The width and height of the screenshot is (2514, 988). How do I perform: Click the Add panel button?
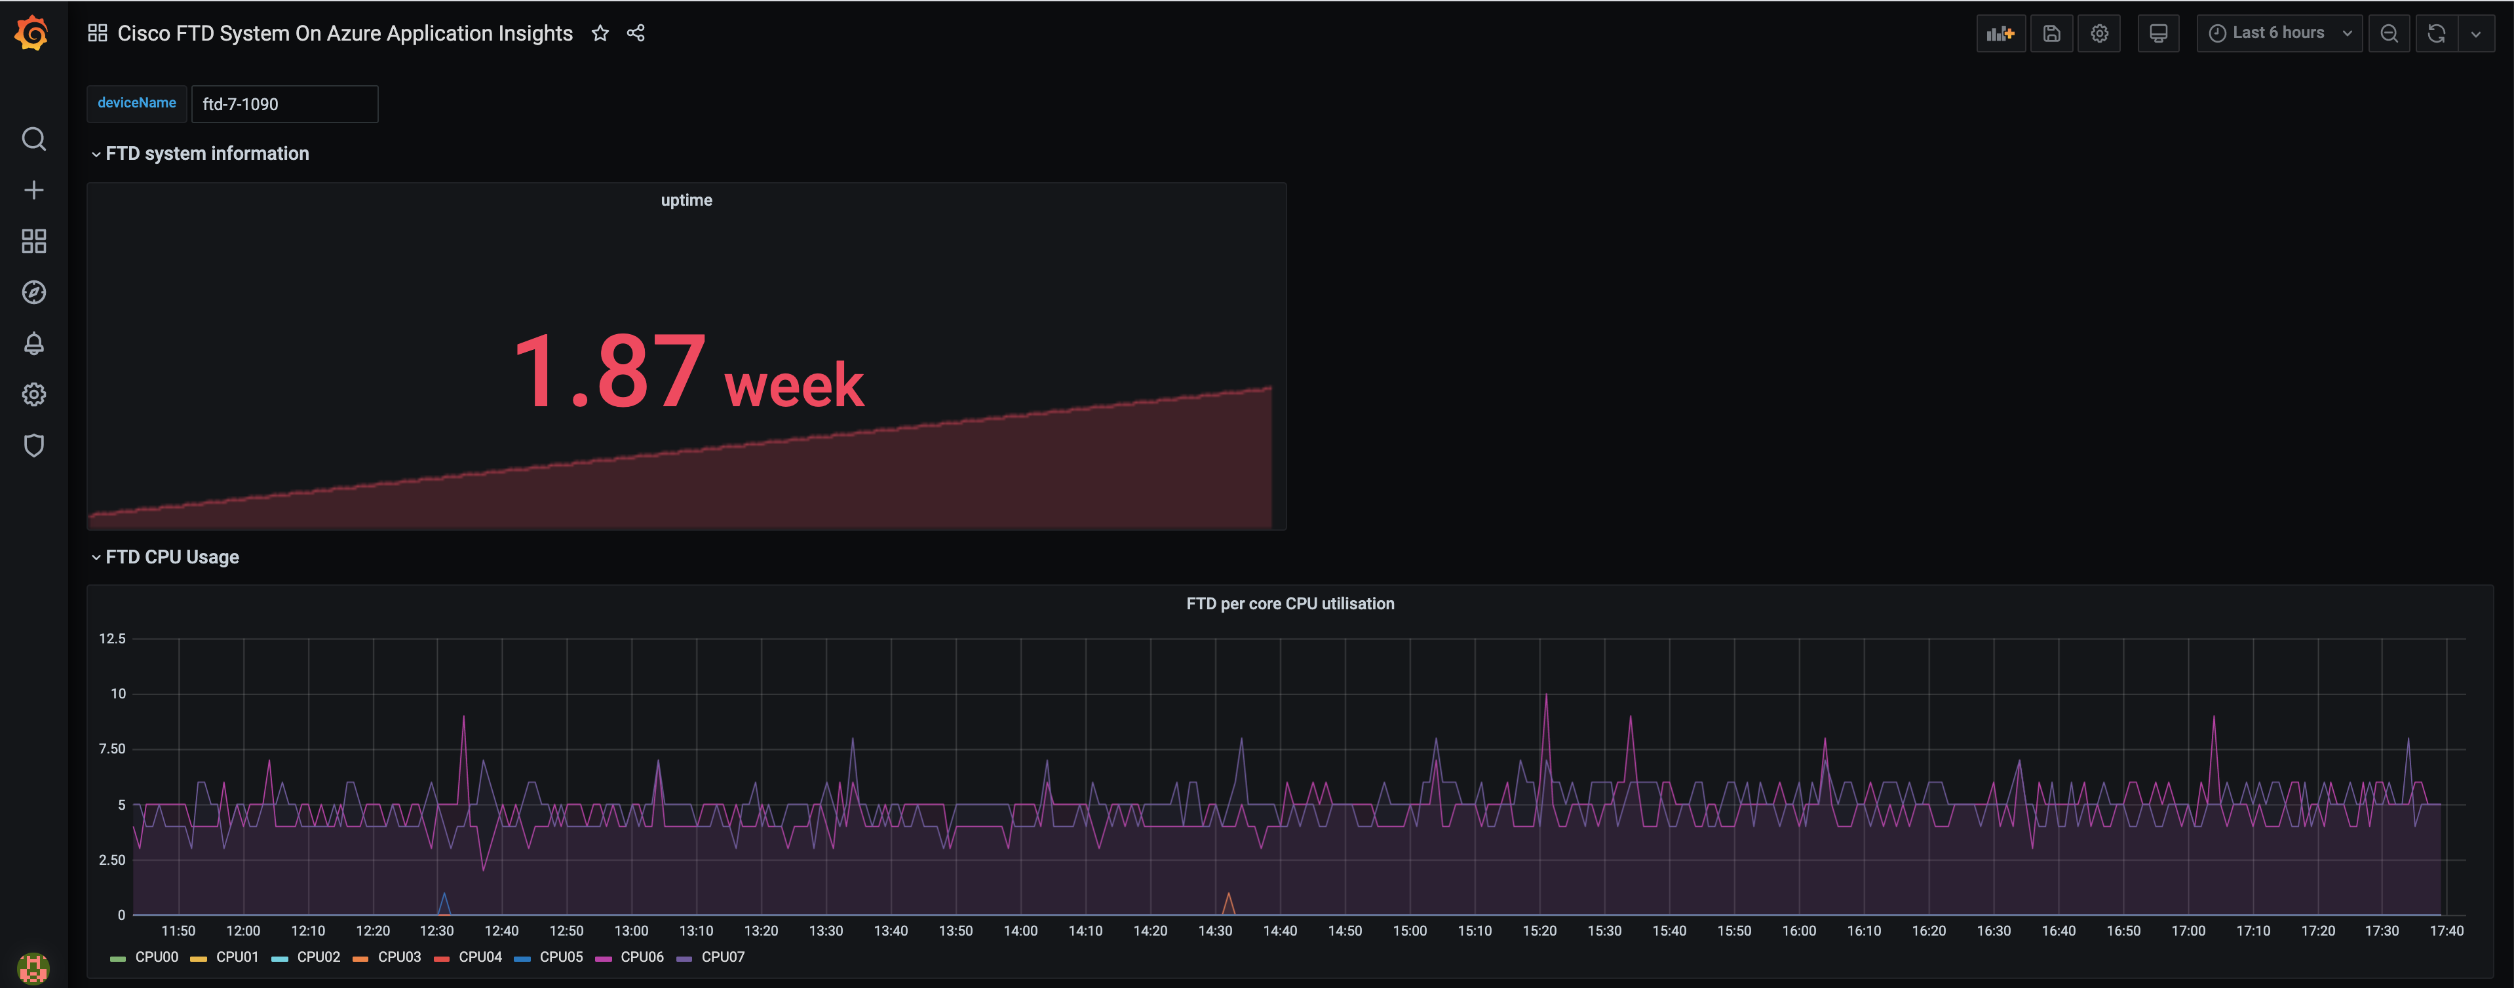point(2000,33)
